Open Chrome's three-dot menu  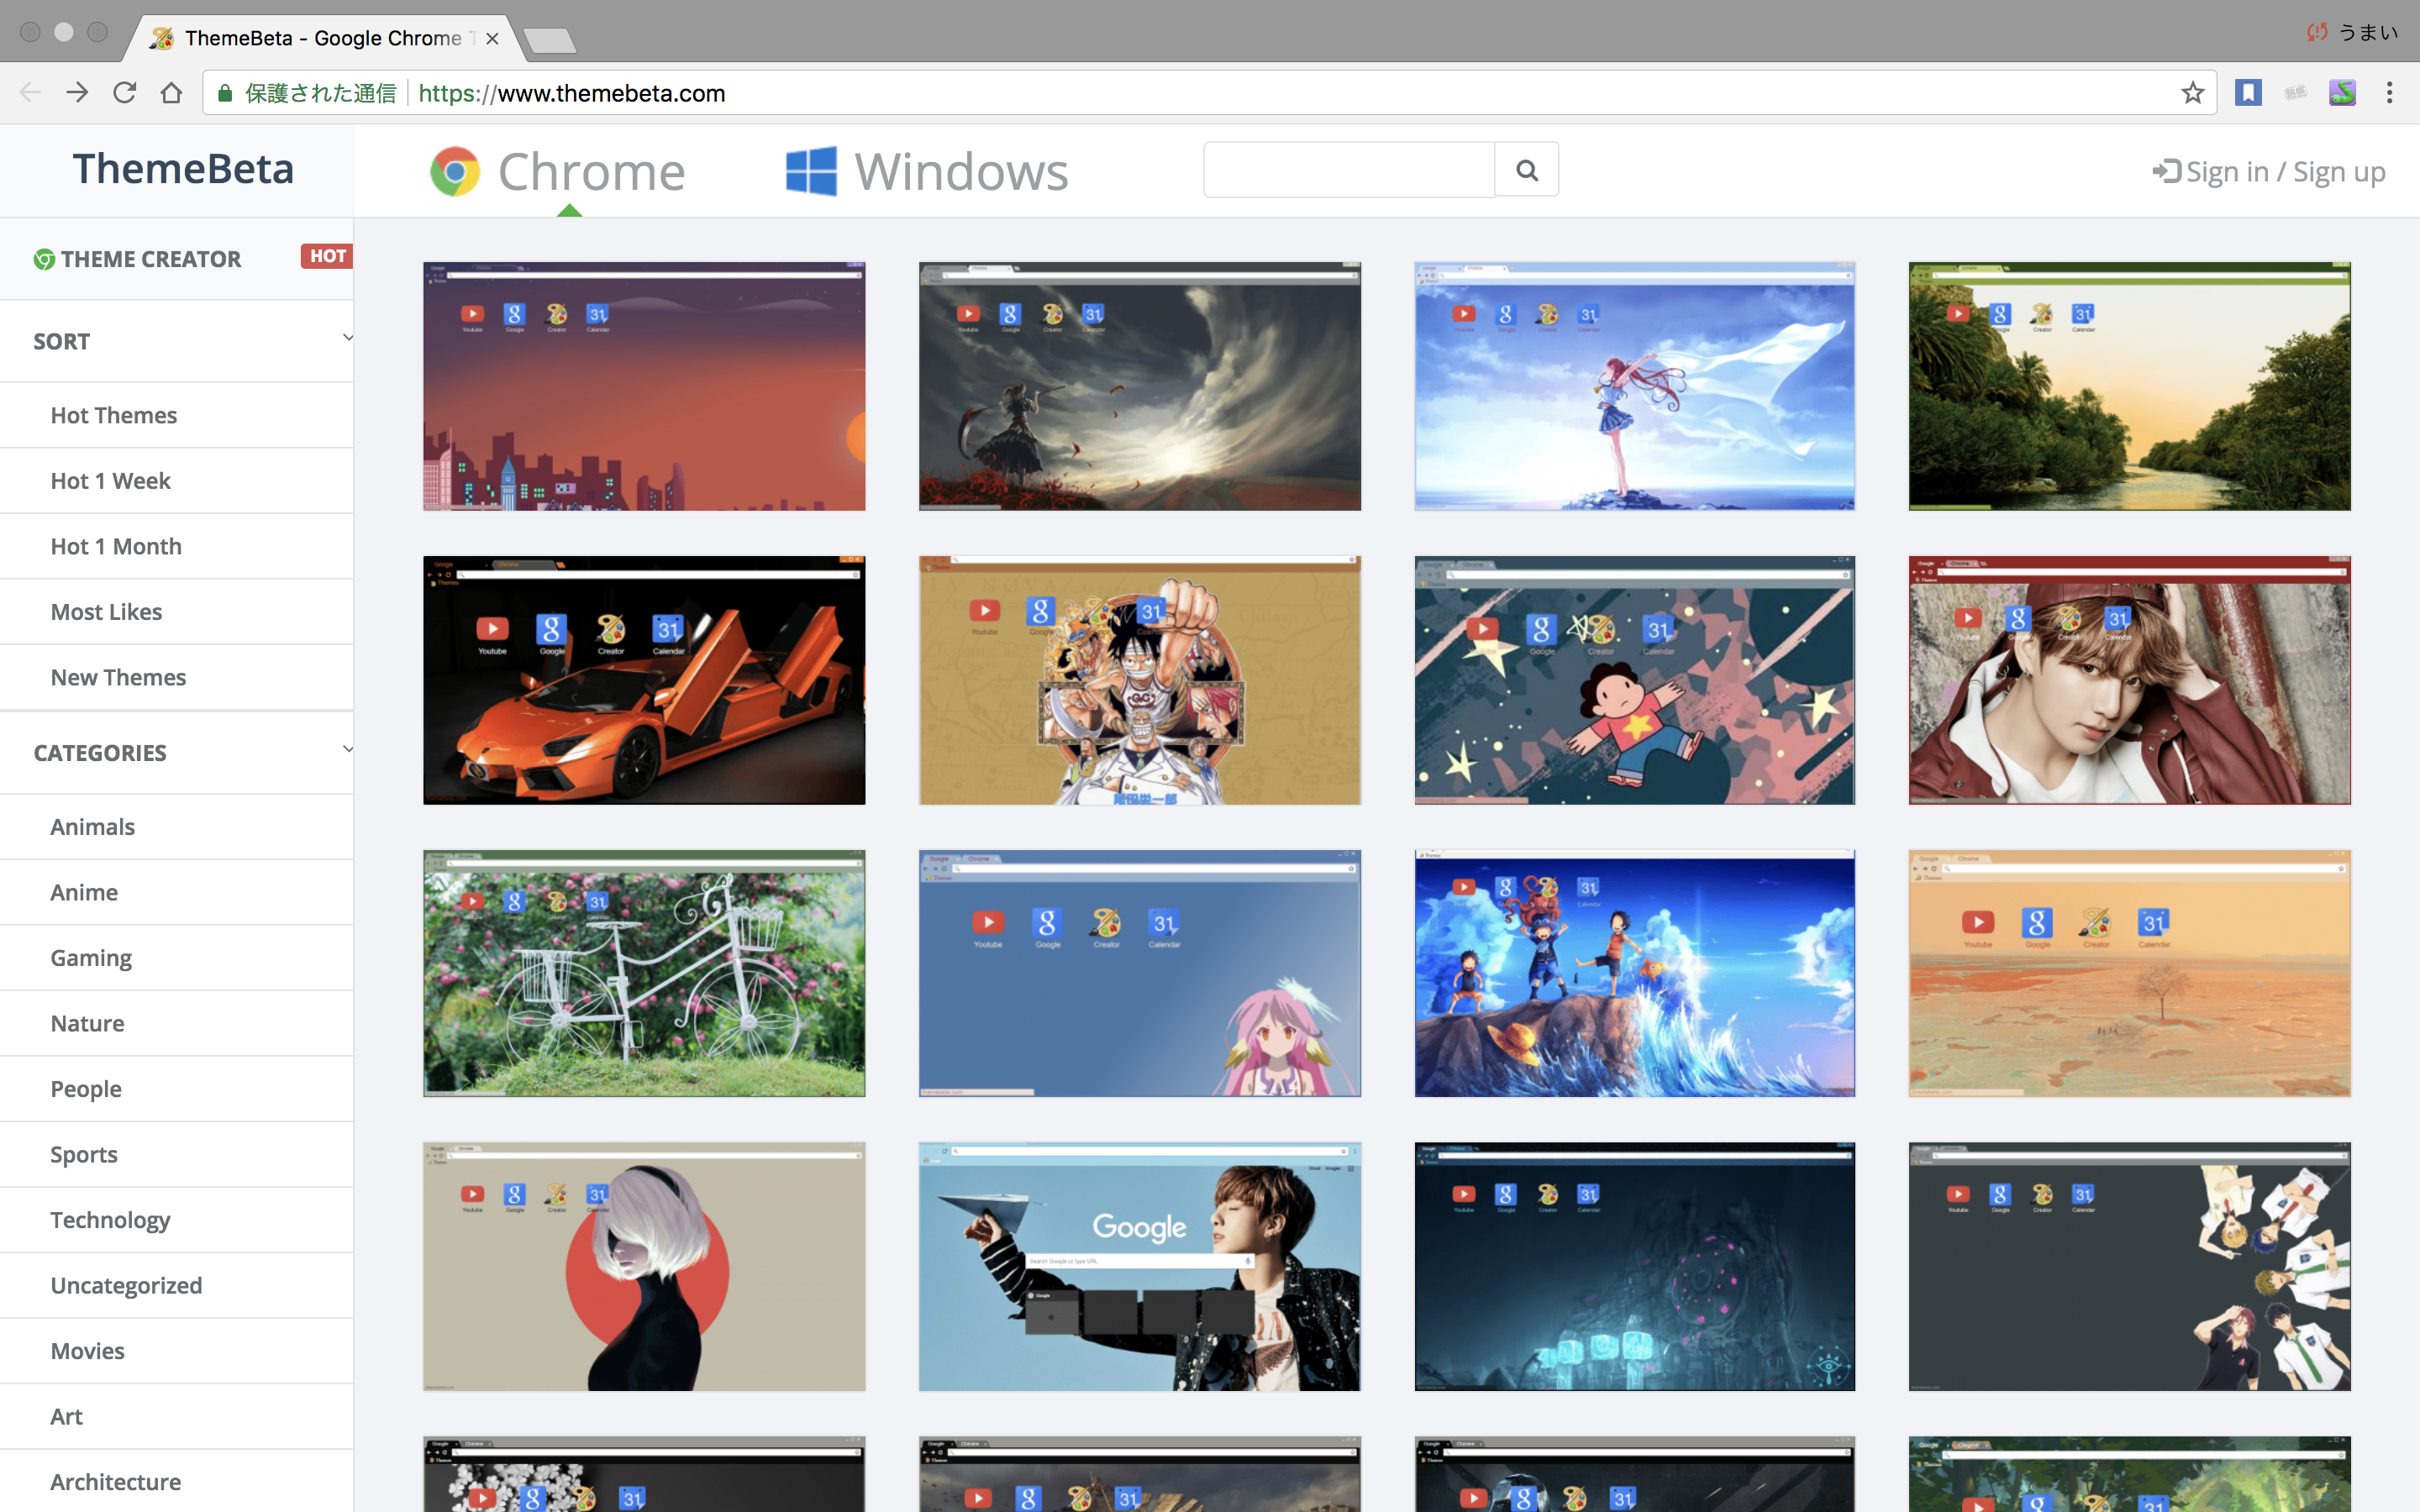pos(2389,93)
